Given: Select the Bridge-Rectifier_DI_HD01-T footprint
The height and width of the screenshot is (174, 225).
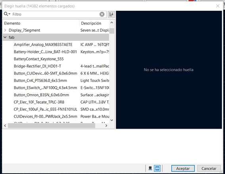Looking at the screenshot, I should 37,66.
